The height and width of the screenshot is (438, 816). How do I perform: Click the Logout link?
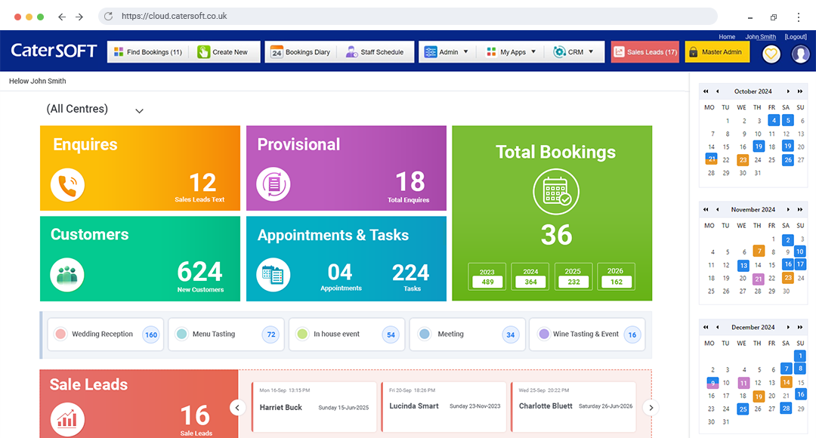796,36
